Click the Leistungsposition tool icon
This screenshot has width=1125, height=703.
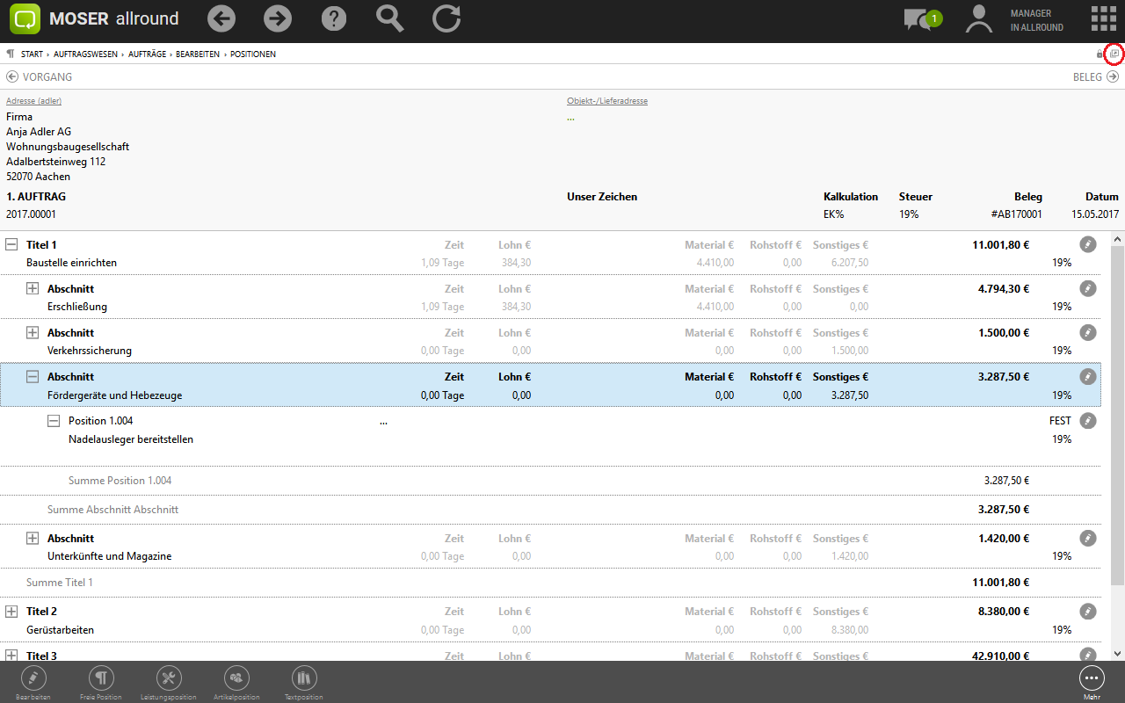coord(169,678)
